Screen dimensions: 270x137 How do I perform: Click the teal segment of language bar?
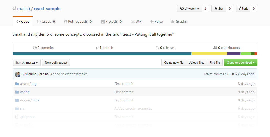click(102, 54)
